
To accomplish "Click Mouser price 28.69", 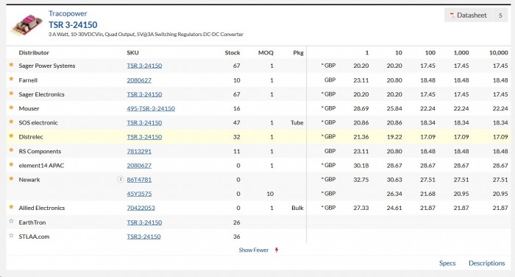I will (x=361, y=108).
